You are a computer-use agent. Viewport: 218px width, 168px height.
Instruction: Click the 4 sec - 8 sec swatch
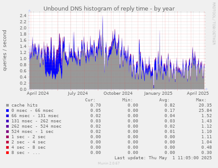[x=7, y=147]
